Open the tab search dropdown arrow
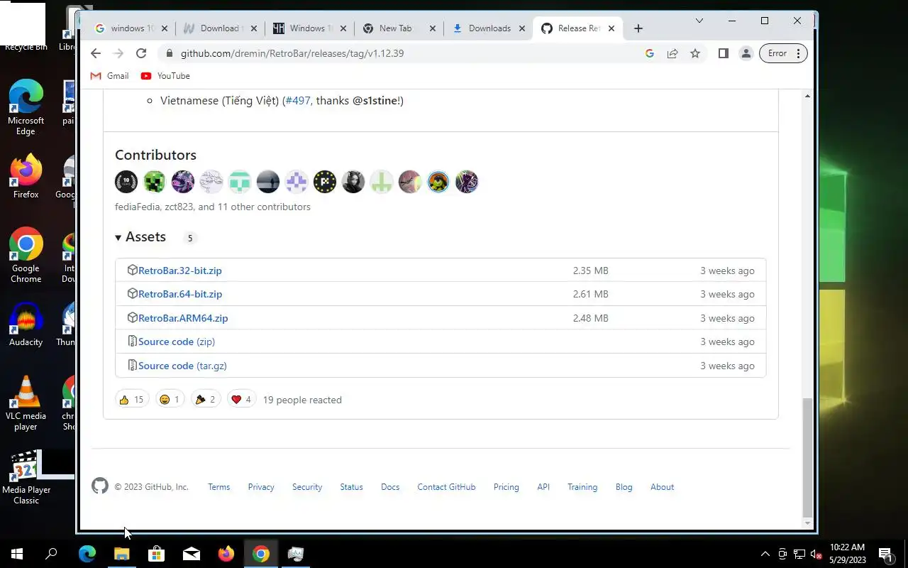908x568 pixels. [699, 21]
